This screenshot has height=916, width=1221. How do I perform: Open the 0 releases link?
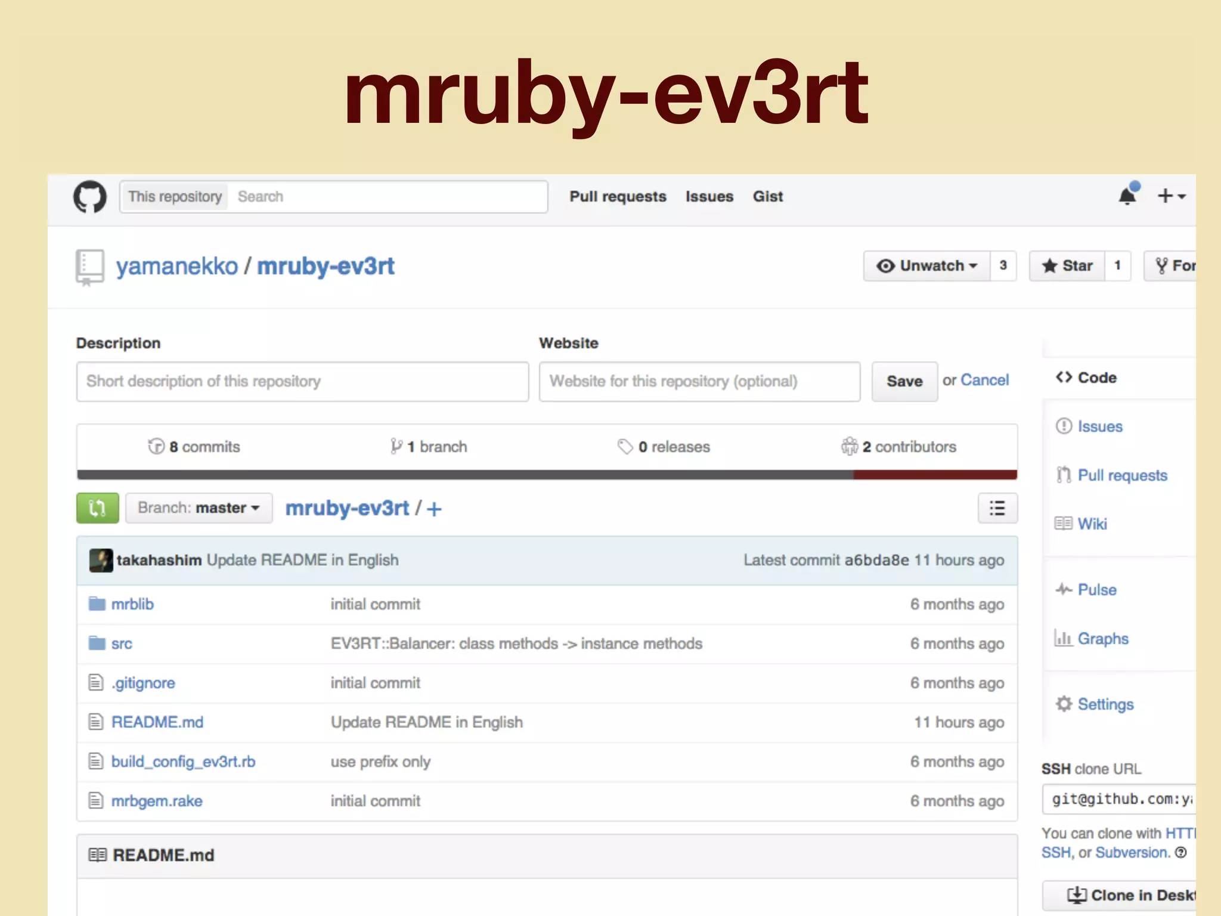[664, 447]
